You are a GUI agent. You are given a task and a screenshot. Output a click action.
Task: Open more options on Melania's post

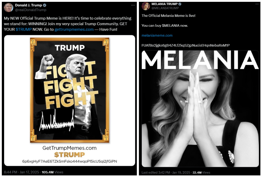[257, 4]
